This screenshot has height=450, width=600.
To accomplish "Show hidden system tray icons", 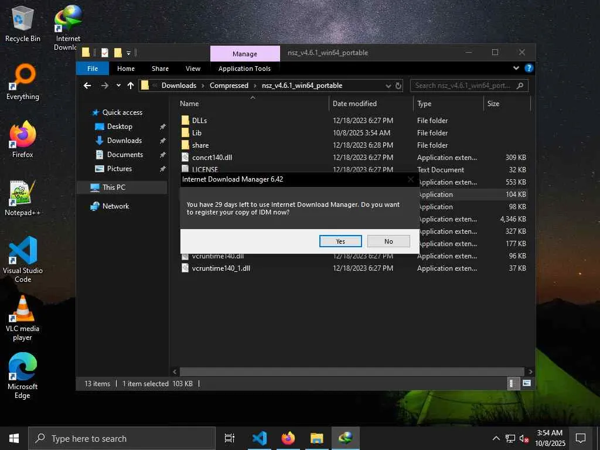I will 496,438.
